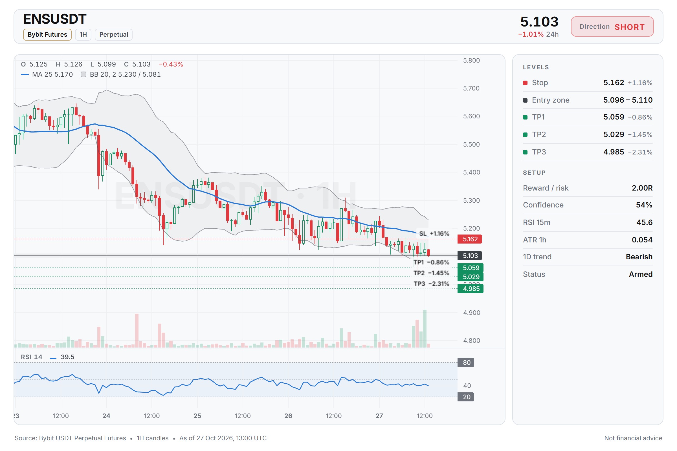Screen dimensions: 677x451
Task: Click the 'Not financial advice' footer text
Action: point(633,438)
